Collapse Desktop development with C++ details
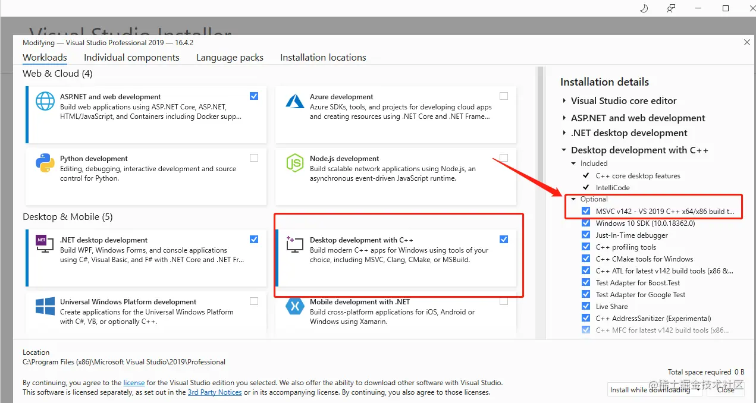 [x=564, y=150]
